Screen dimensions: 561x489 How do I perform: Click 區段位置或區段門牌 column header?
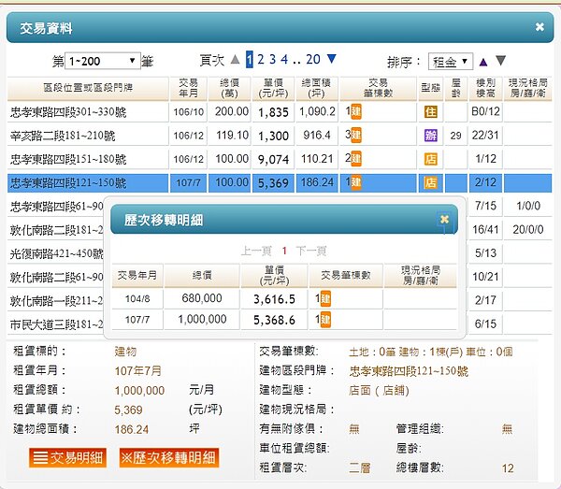pos(88,88)
